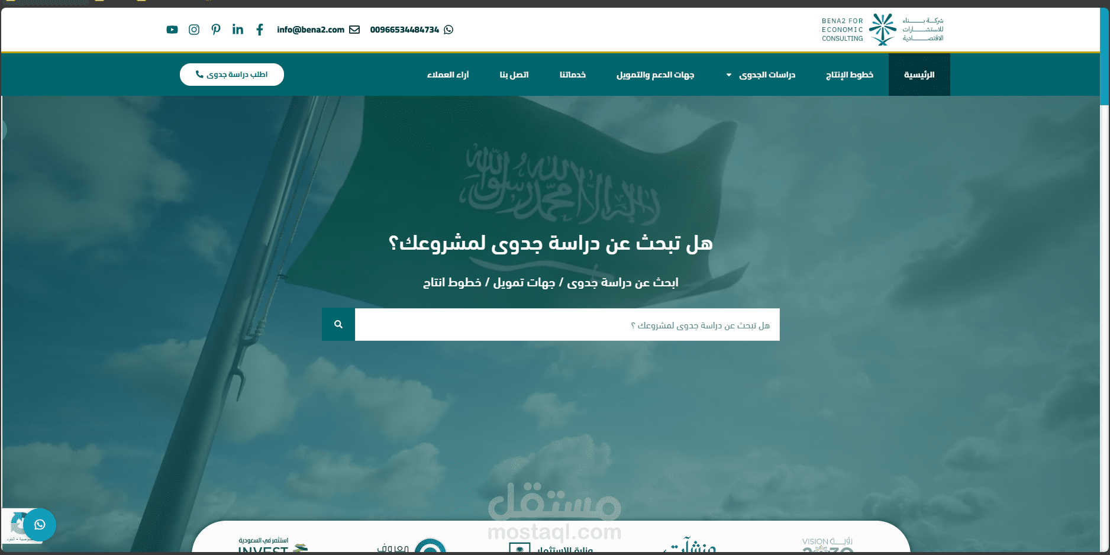1110x555 pixels.
Task: Click the page vertical scrollbar thumb
Action: [x=1105, y=57]
